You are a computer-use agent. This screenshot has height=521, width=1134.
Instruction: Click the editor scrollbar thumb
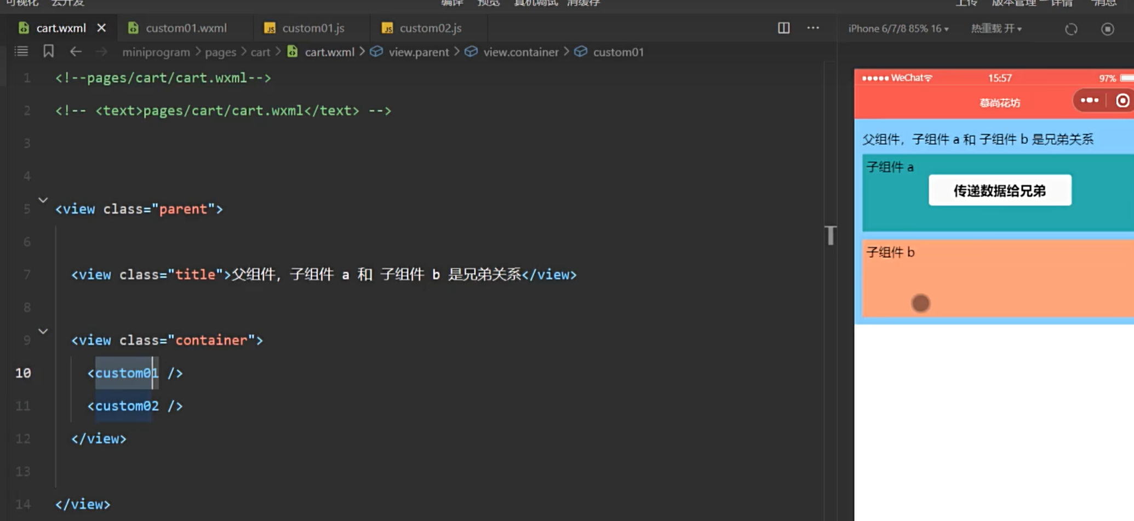[x=831, y=235]
